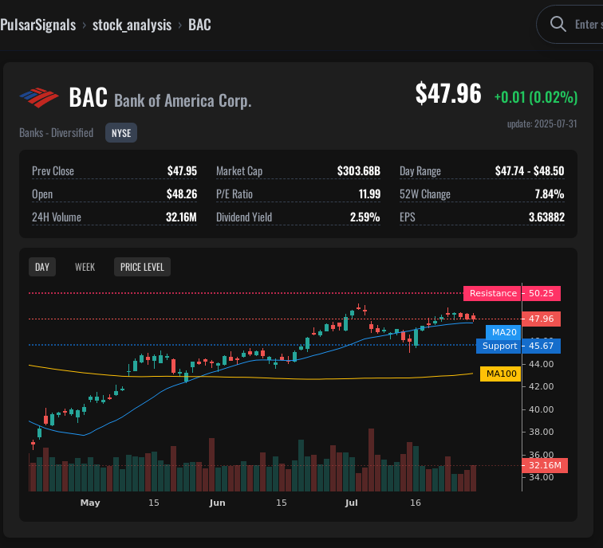Viewport: 603px width, 548px height.
Task: Click the $48.26 open value
Action: click(x=182, y=194)
